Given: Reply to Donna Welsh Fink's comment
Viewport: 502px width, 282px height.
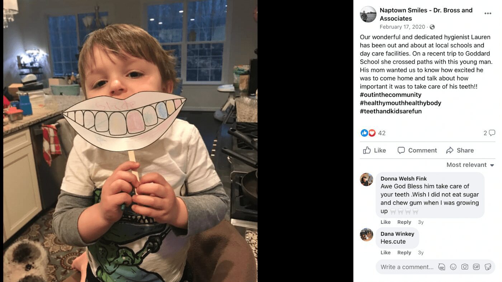Looking at the screenshot, I should click(404, 222).
